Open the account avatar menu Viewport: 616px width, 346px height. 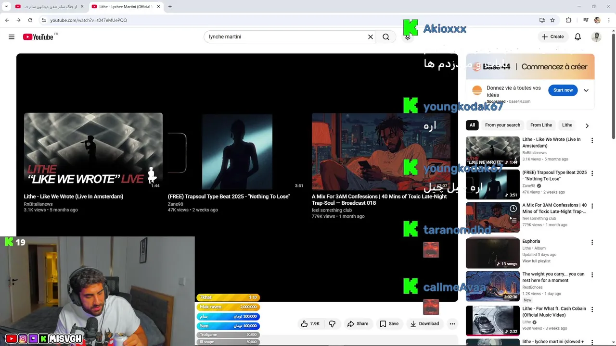click(x=596, y=37)
